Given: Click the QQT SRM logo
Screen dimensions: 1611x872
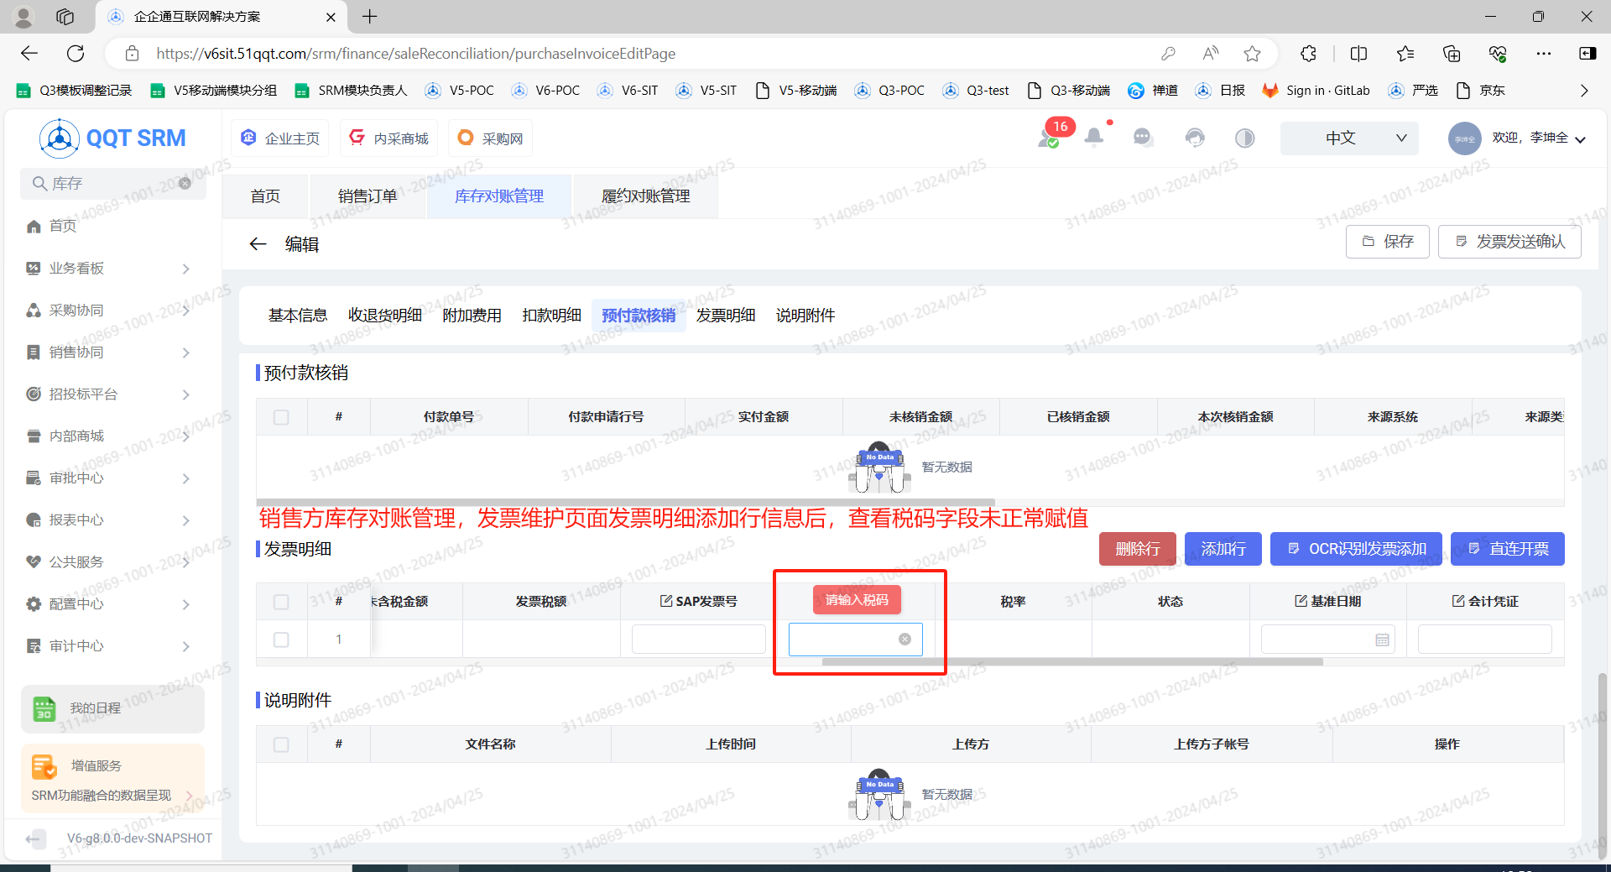Looking at the screenshot, I should (112, 138).
